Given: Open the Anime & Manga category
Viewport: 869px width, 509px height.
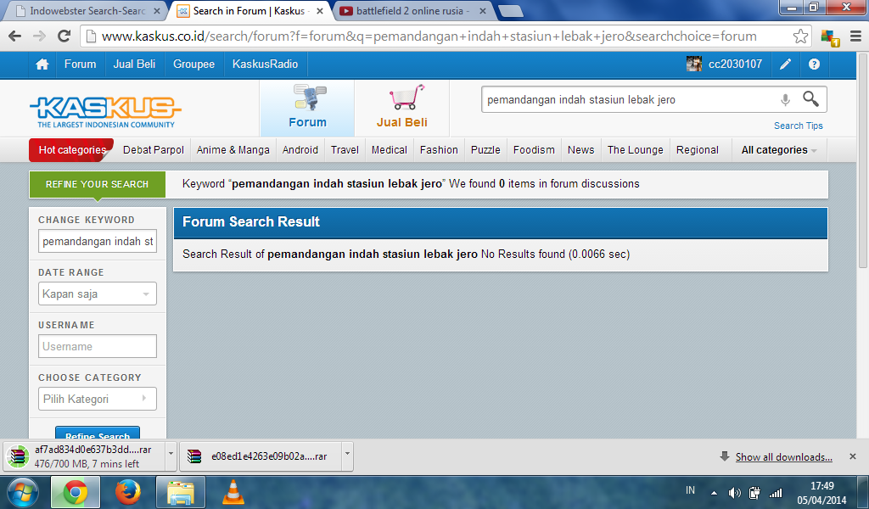Looking at the screenshot, I should pos(233,150).
